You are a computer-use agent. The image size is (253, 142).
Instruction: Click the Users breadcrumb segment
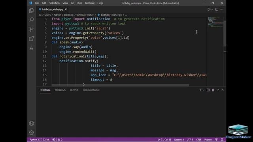(47, 15)
